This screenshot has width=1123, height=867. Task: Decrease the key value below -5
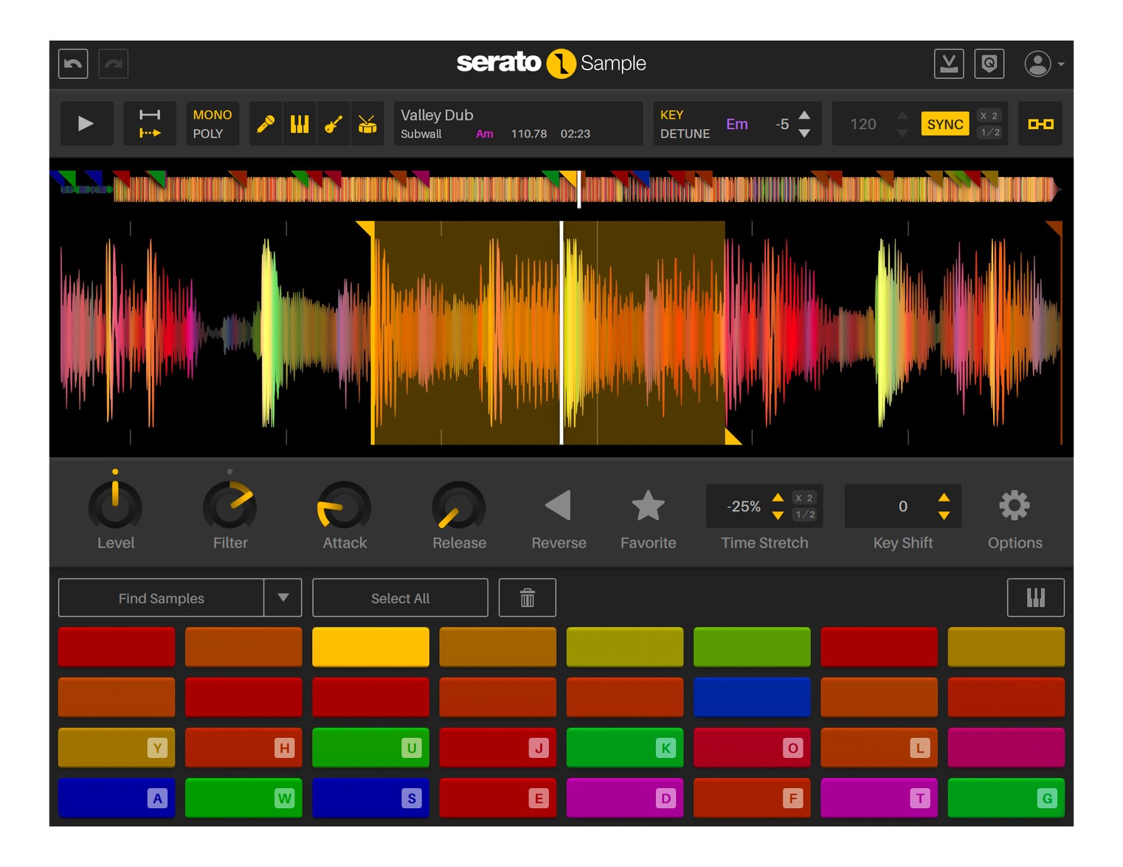click(805, 133)
